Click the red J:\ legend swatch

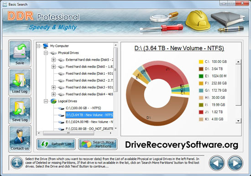click(x=201, y=112)
